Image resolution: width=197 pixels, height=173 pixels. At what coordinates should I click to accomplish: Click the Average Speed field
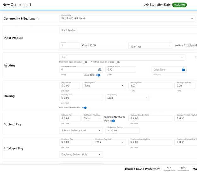tap(121, 70)
